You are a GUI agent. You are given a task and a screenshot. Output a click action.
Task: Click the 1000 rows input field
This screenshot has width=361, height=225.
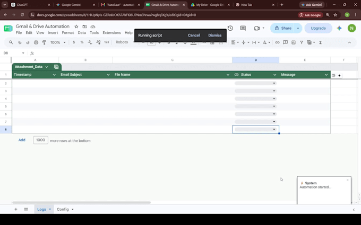(x=40, y=140)
